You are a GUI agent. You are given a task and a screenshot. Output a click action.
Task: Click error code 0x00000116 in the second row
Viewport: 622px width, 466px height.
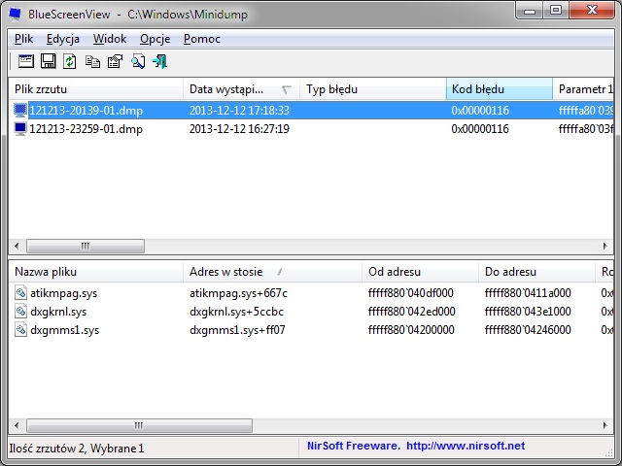[480, 129]
